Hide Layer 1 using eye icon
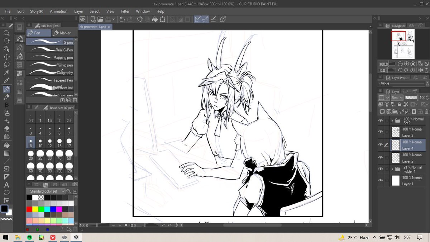 point(381,180)
